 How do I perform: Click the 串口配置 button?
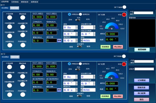coord(142,93)
